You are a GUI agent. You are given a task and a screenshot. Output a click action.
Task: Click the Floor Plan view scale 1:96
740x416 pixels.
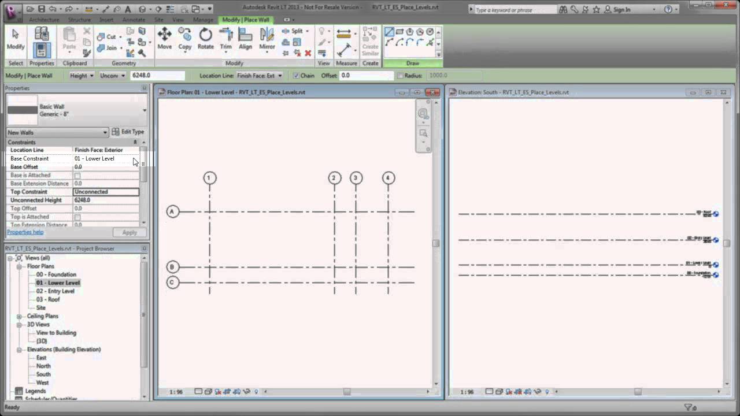[176, 392]
